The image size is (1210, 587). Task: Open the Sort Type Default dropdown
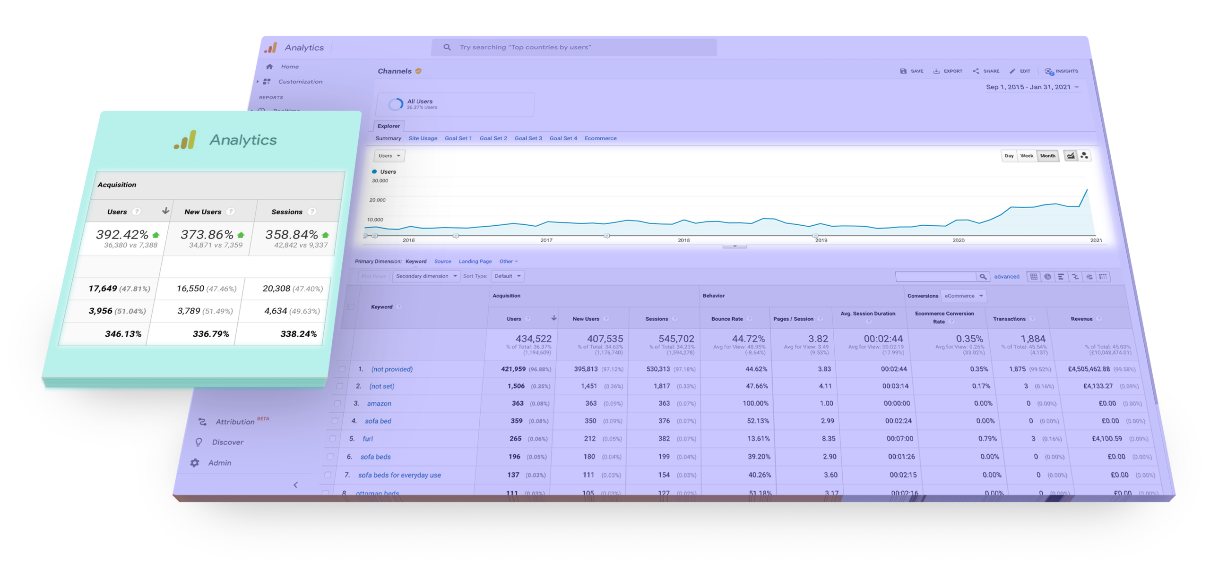(x=507, y=276)
